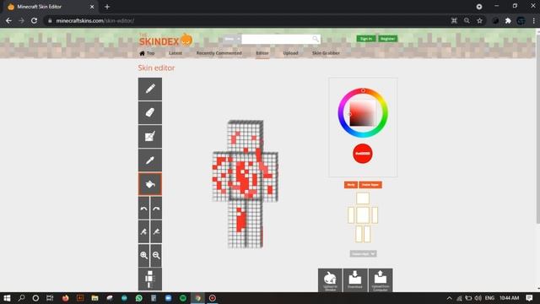Viewport: 540px width, 304px height.
Task: Click the Skin editor heading
Action: (x=156, y=68)
